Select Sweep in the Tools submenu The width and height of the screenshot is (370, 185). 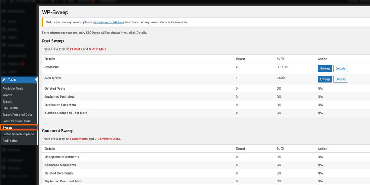(x=7, y=128)
